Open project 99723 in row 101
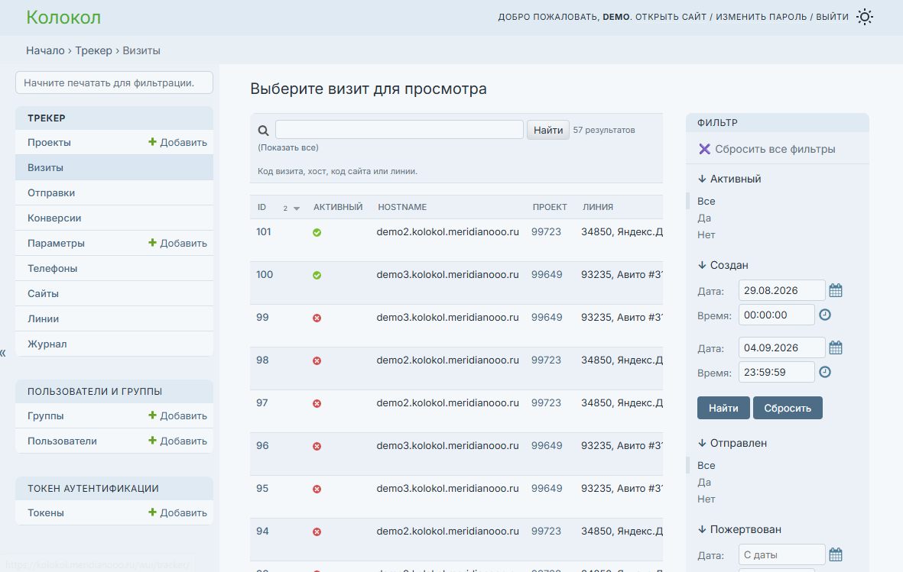The image size is (903, 572). 546,232
